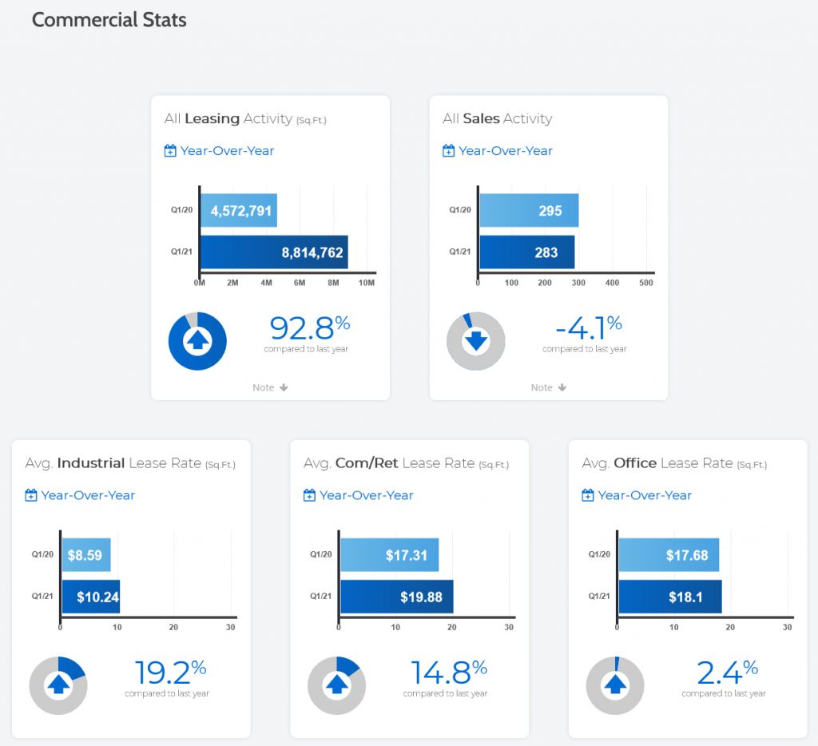Image resolution: width=818 pixels, height=746 pixels.
Task: Click the up-arrow donut beside 14.8%
Action: point(336,685)
